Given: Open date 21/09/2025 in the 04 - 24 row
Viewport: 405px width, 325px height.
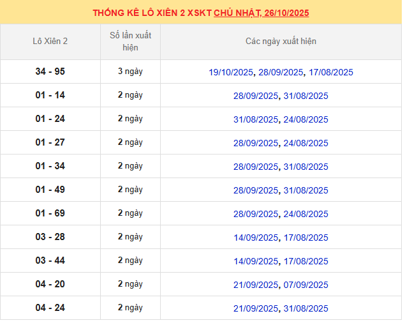Looking at the screenshot, I should tap(256, 308).
